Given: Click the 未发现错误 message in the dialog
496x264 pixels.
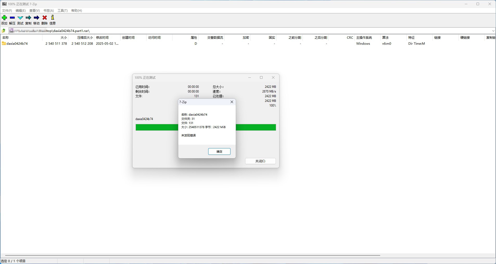Looking at the screenshot, I should coord(188,135).
